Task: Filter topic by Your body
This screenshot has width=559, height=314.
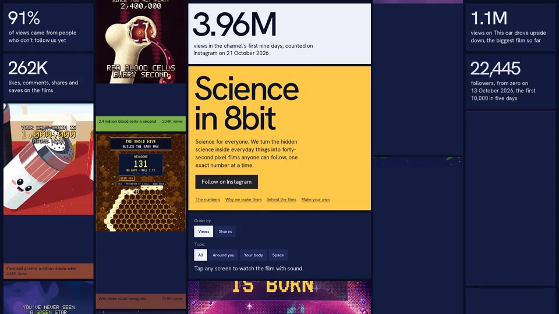Action: 253,255
